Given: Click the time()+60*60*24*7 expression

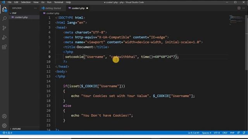Looking at the screenshot, I should [158, 57].
